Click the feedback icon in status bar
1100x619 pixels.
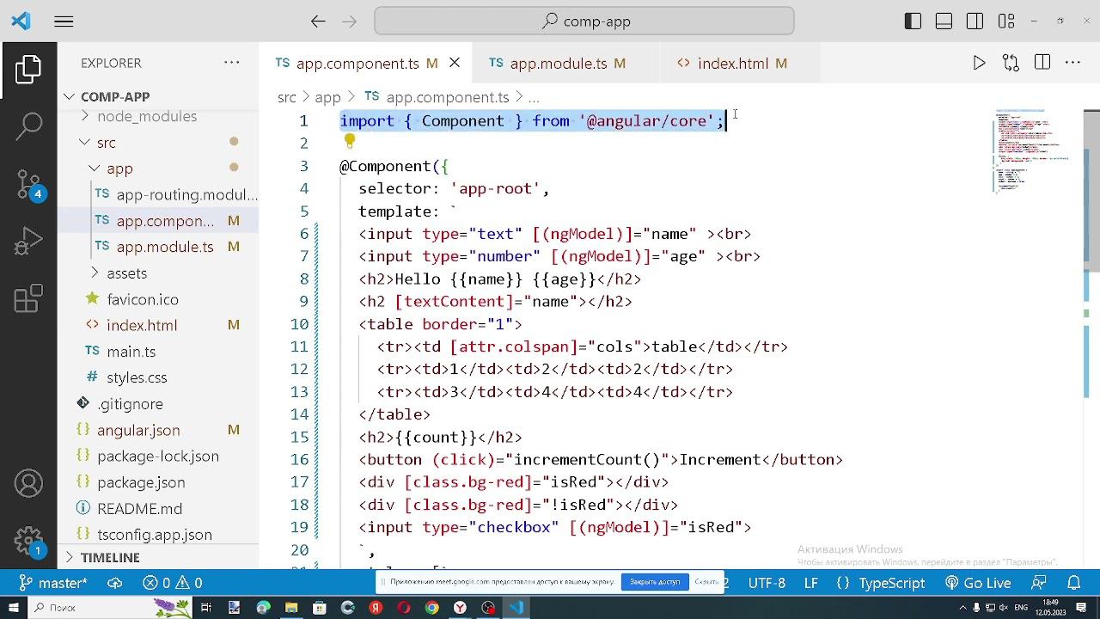click(x=1039, y=583)
